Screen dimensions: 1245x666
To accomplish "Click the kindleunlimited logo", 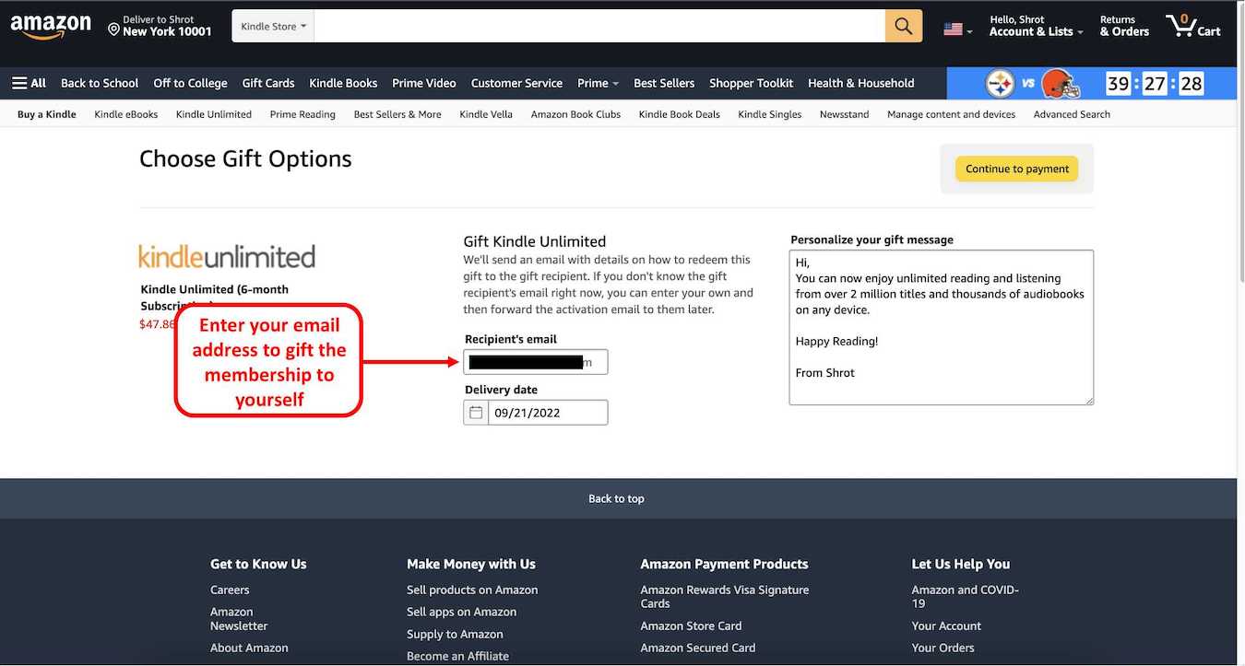I will (x=227, y=256).
